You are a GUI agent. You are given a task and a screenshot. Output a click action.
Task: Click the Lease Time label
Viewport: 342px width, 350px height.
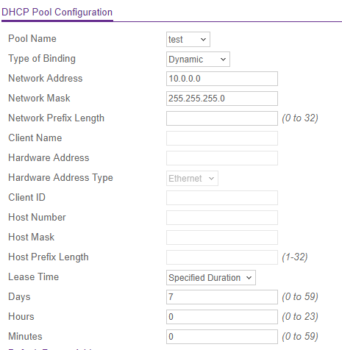34,277
